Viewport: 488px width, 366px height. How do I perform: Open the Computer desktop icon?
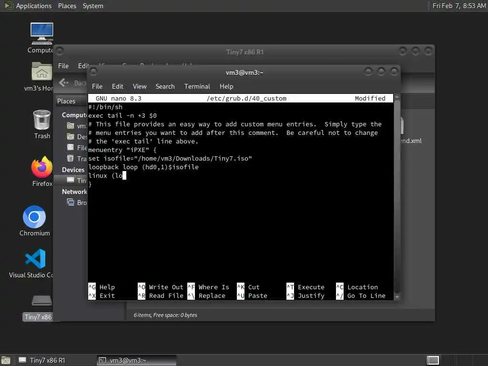42,34
